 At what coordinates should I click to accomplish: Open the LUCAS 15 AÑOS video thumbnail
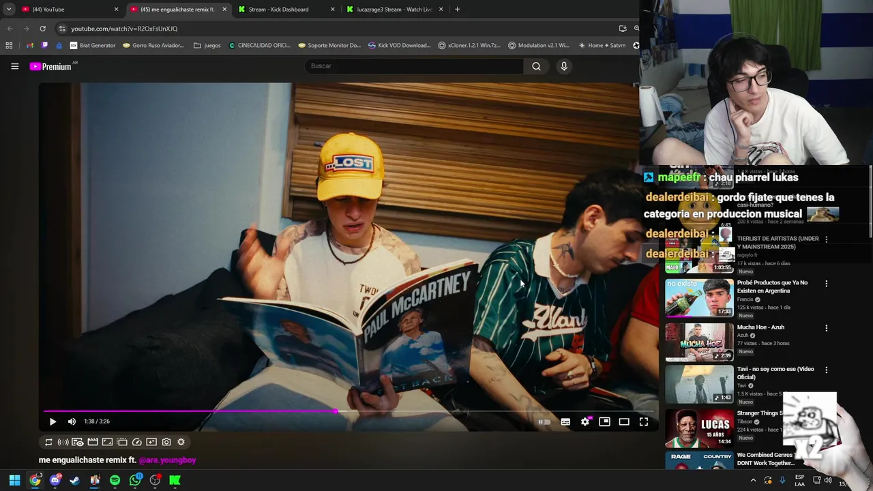point(699,428)
